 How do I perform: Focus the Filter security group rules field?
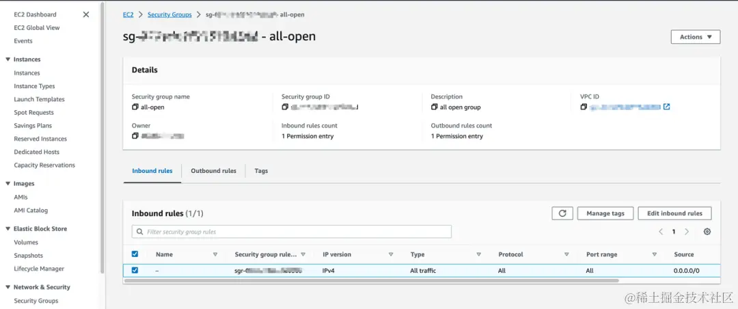(x=291, y=232)
